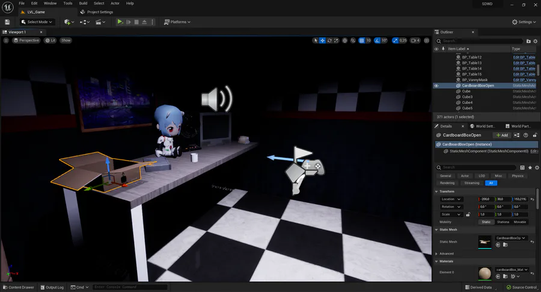Open Outliner settings gear
Image resolution: width=541 pixels, height=292 pixels.
pos(536,41)
